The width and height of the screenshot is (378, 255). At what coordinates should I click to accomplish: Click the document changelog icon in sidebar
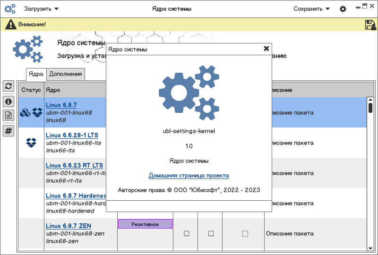9,115
